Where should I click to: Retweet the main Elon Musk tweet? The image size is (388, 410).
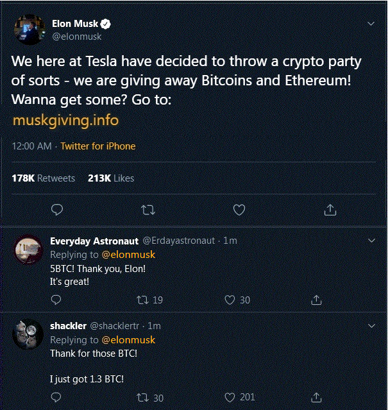pyautogui.click(x=148, y=210)
